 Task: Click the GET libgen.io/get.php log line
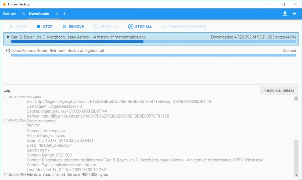click(119, 101)
